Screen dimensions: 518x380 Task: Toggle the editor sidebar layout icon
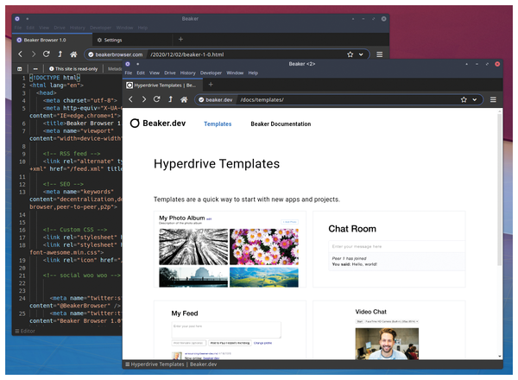pyautogui.click(x=20, y=69)
